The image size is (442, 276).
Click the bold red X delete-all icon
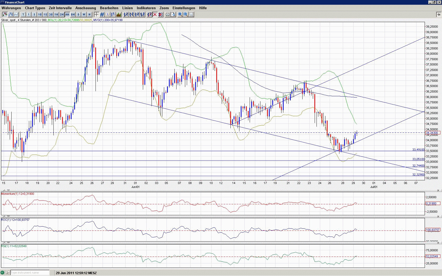160,14
